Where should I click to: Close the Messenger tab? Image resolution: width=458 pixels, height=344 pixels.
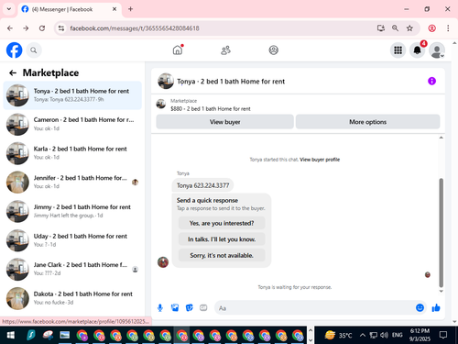pyautogui.click(x=114, y=9)
